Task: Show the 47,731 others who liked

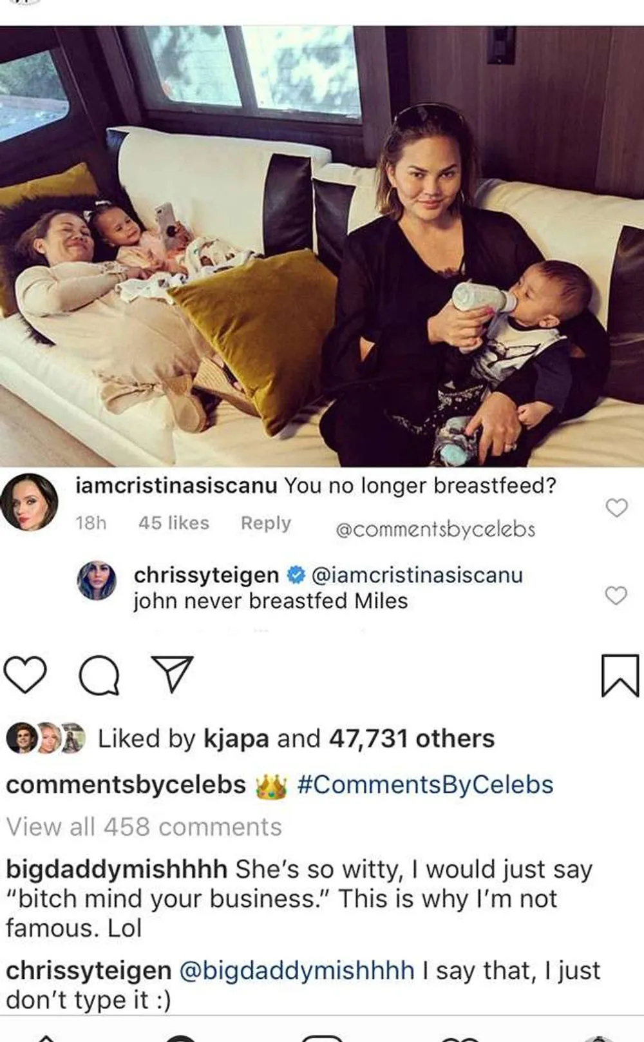Action: (x=412, y=738)
